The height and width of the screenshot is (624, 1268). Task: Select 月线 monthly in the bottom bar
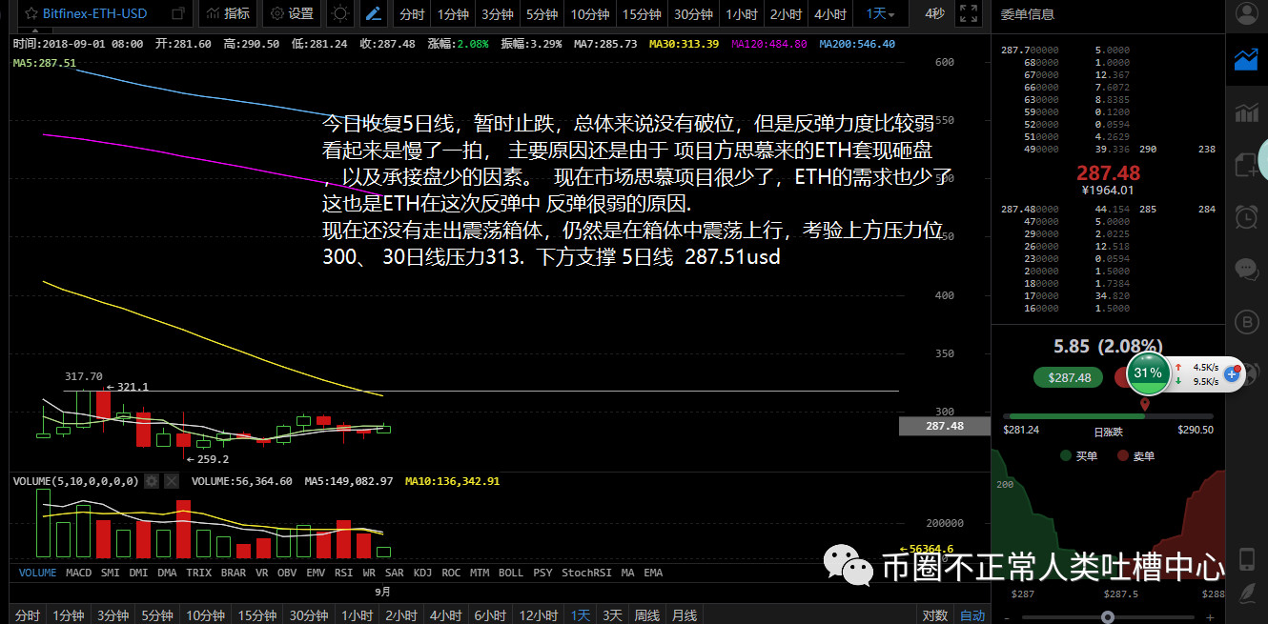(x=685, y=615)
